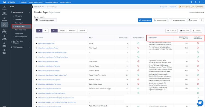Click the Guest link

point(163,7)
